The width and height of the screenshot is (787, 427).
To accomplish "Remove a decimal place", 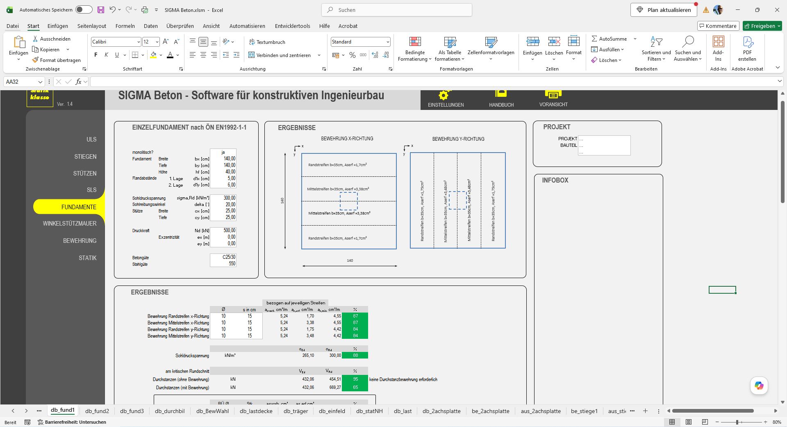I will [x=386, y=55].
